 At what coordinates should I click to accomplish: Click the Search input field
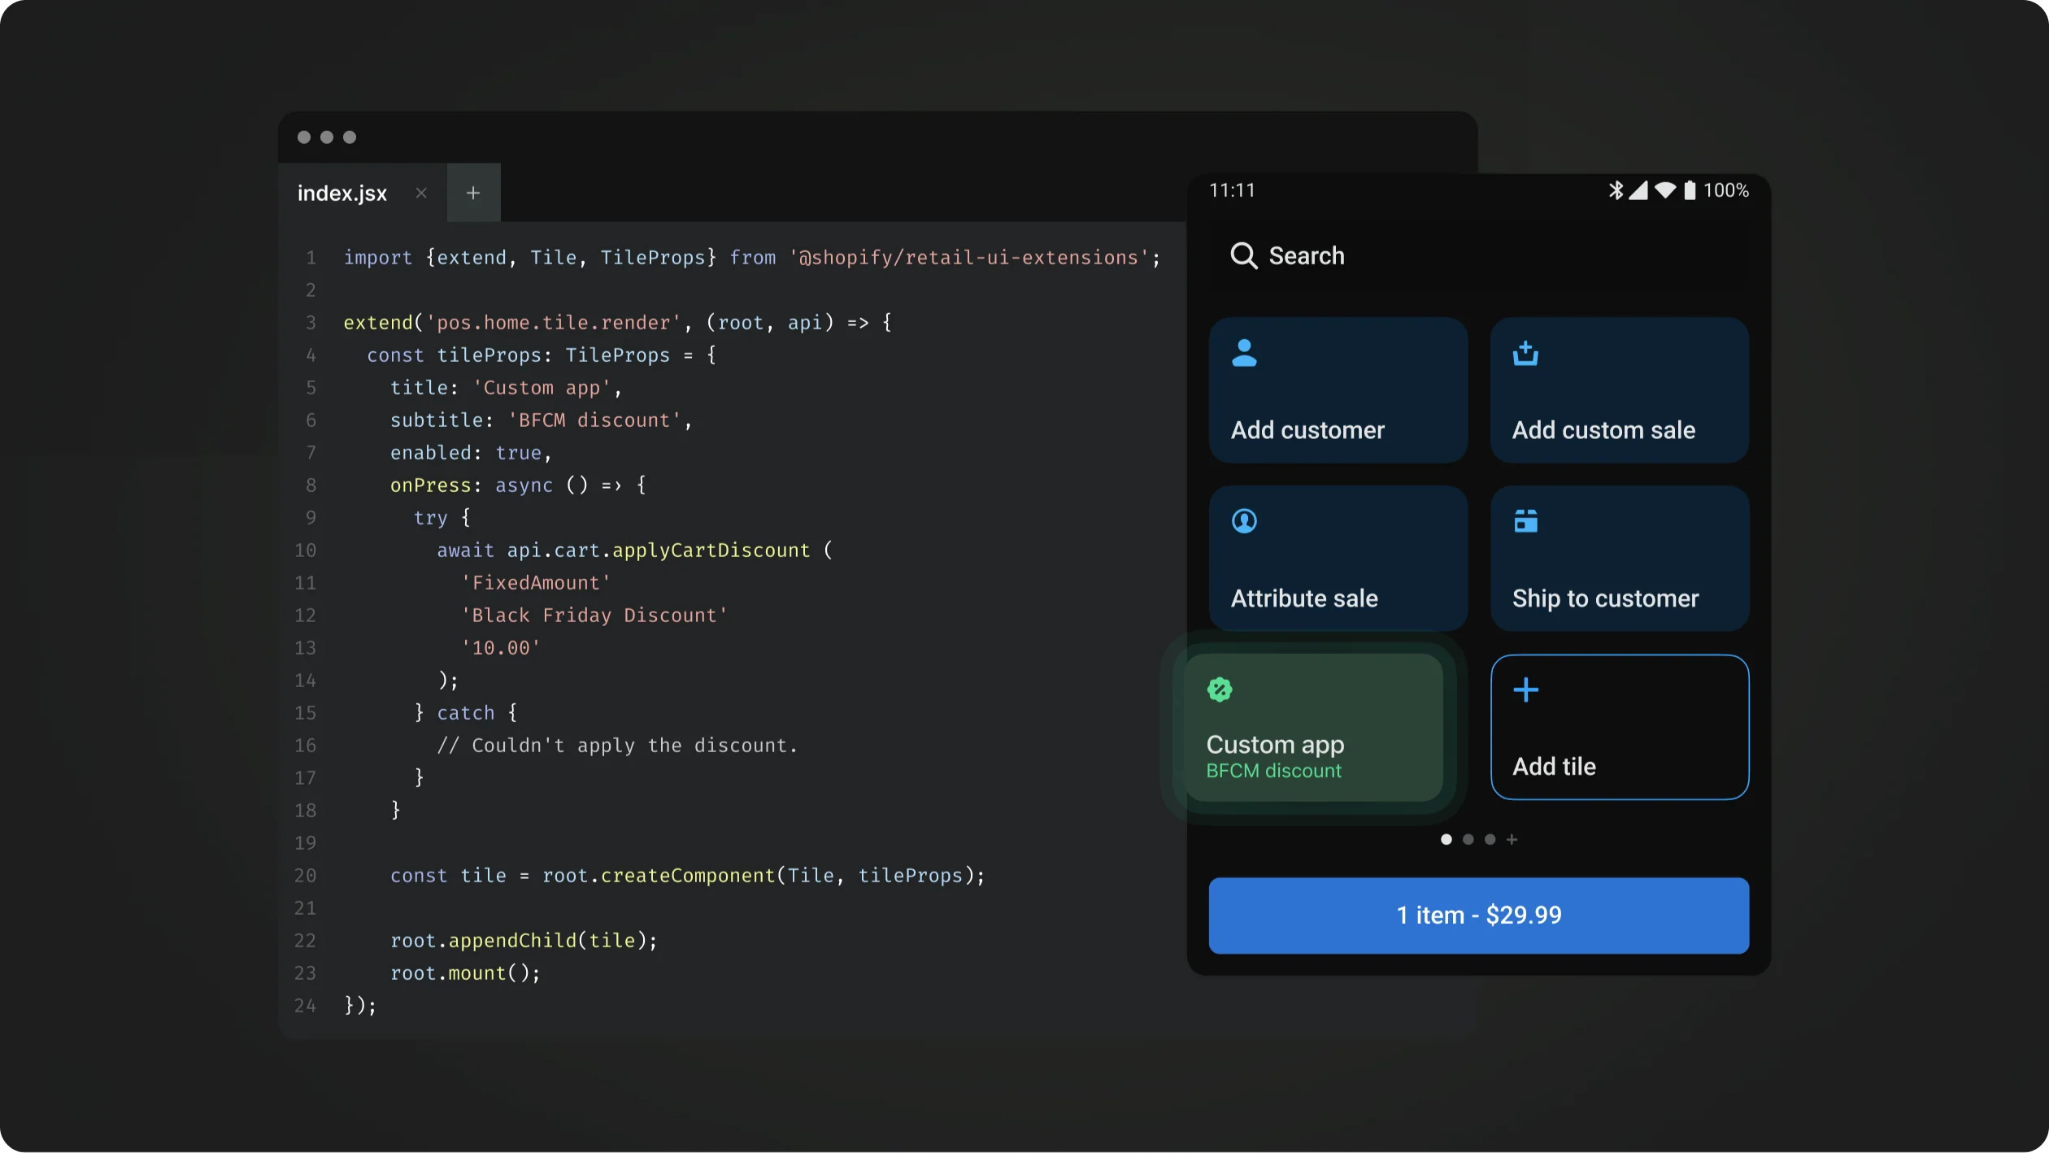[1479, 255]
